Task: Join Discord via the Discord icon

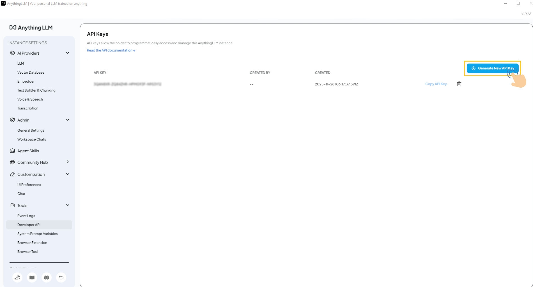Action: pyautogui.click(x=47, y=277)
